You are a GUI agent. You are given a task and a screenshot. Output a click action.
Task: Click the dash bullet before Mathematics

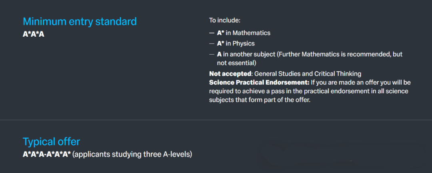[x=212, y=33]
